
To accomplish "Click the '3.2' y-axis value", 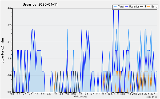I will pos(9,25).
